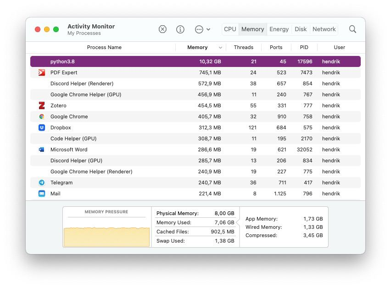Click the stop process X icon
This screenshot has width=391, height=288.
tap(162, 29)
